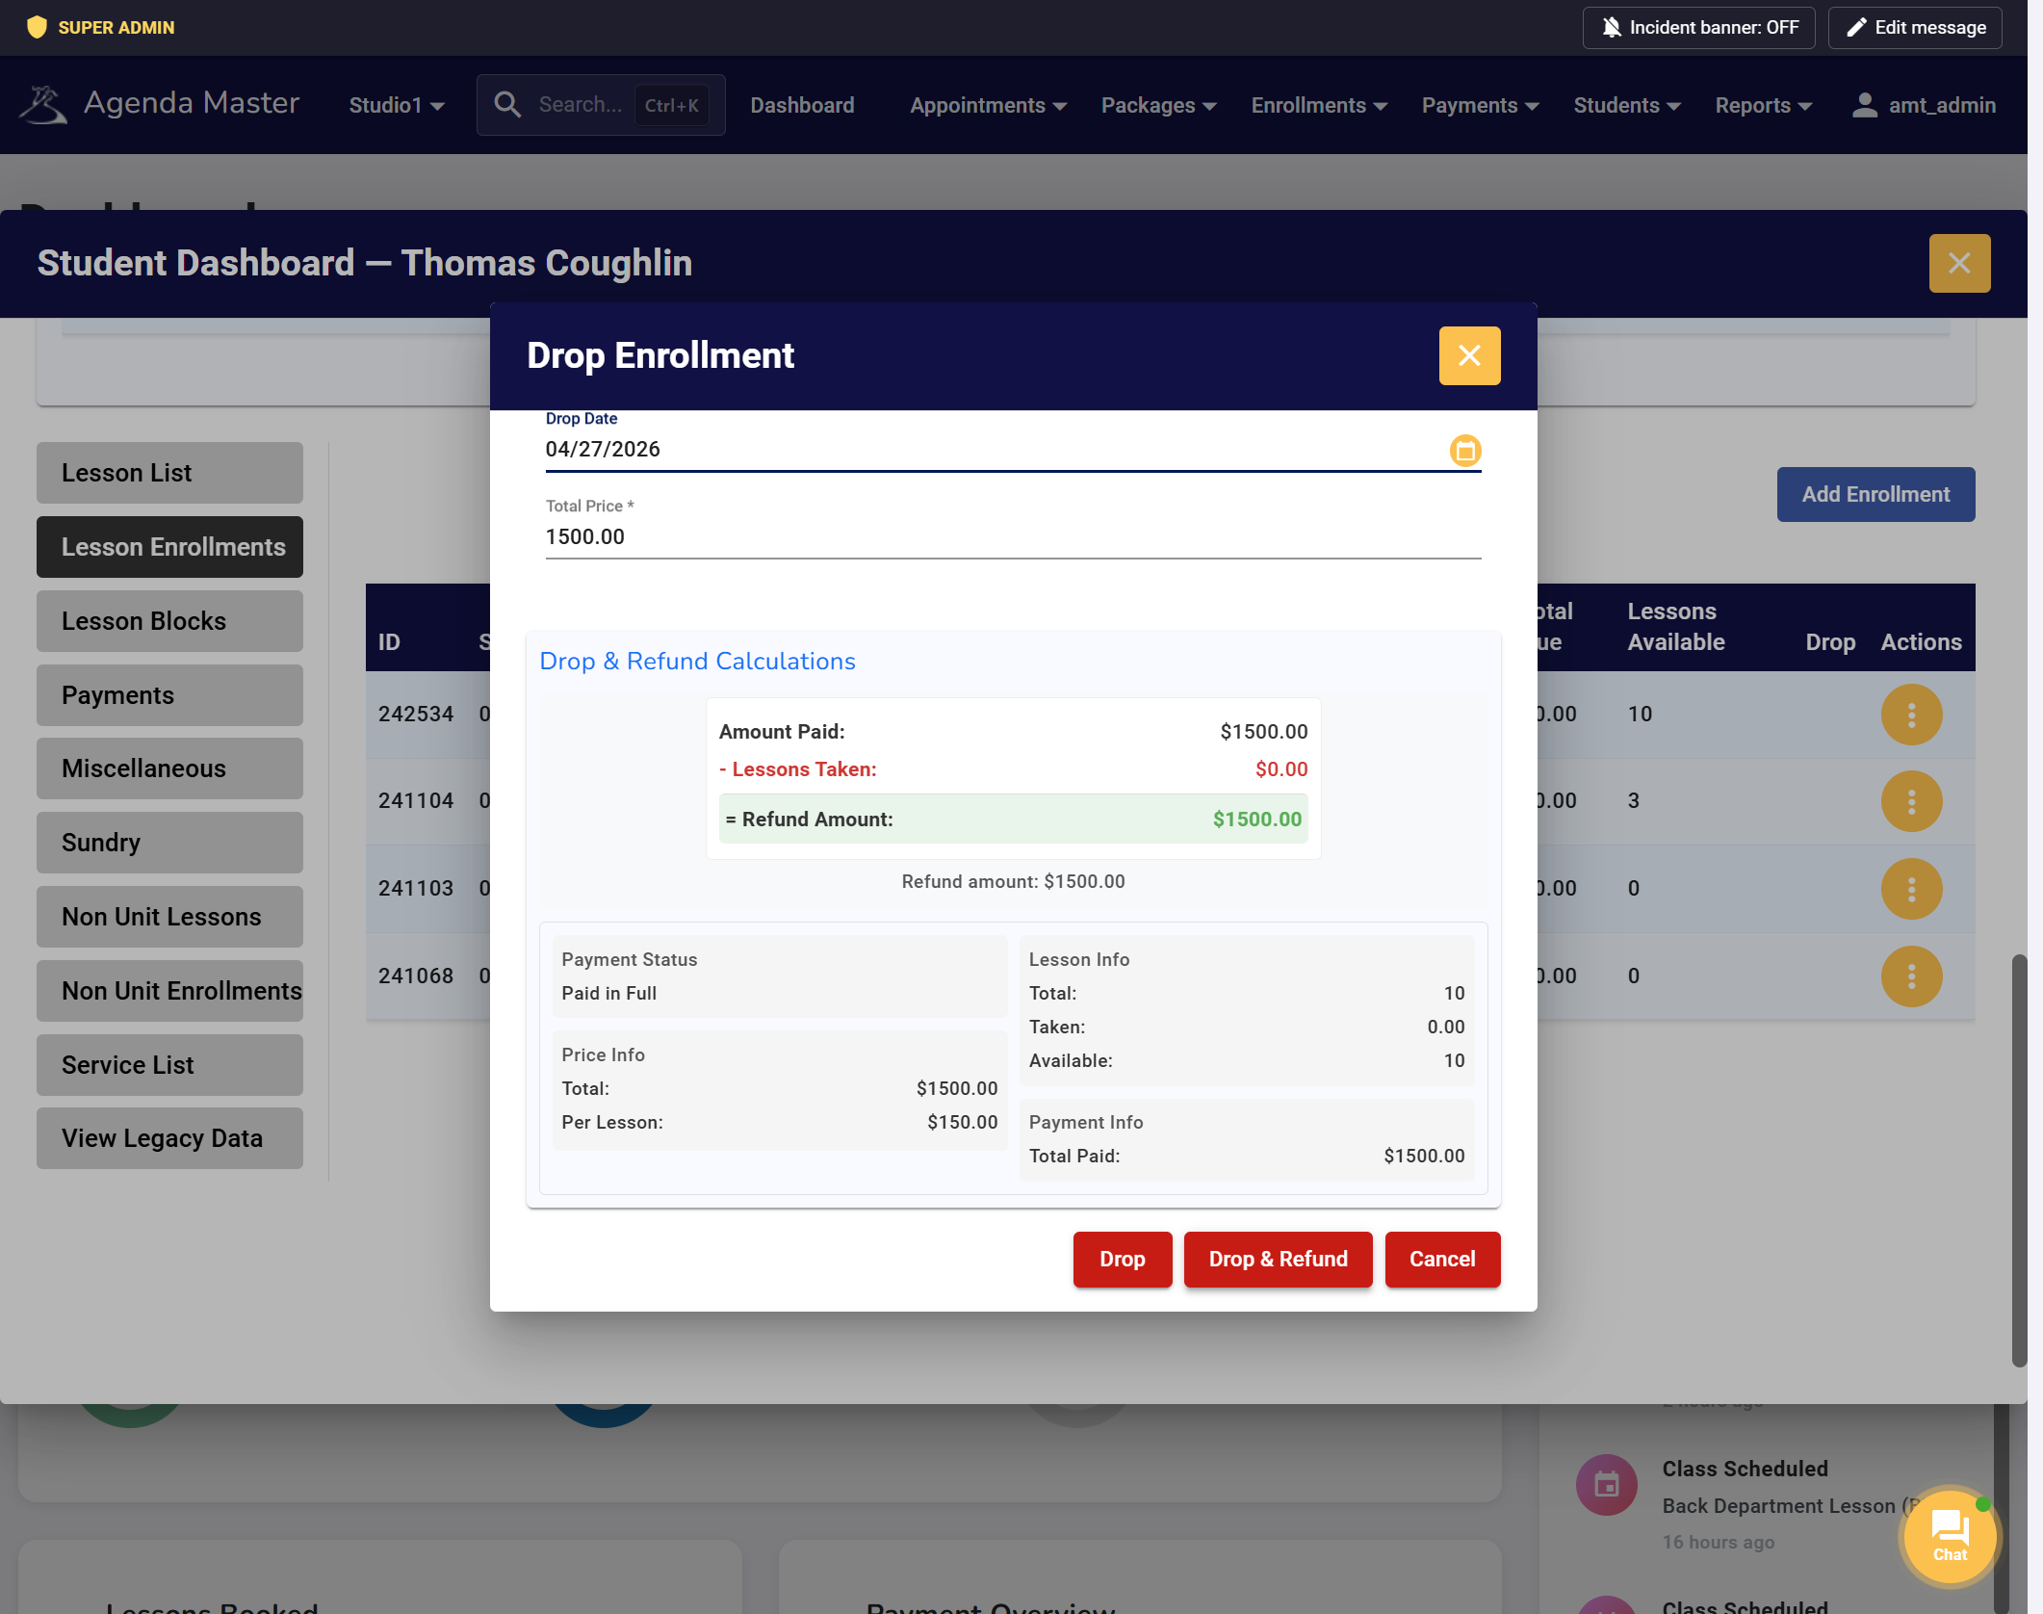Click the Per Lesson $150.00 value

coord(962,1123)
